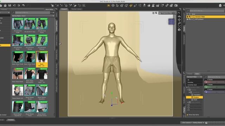
Task: Click the camera icon ending the tool row
Action: click(176, 6)
